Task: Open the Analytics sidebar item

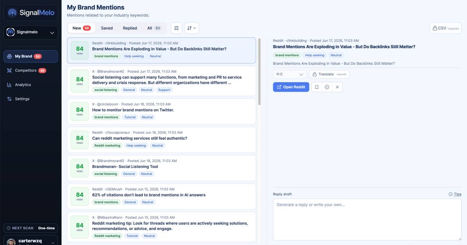Action: 31,85
